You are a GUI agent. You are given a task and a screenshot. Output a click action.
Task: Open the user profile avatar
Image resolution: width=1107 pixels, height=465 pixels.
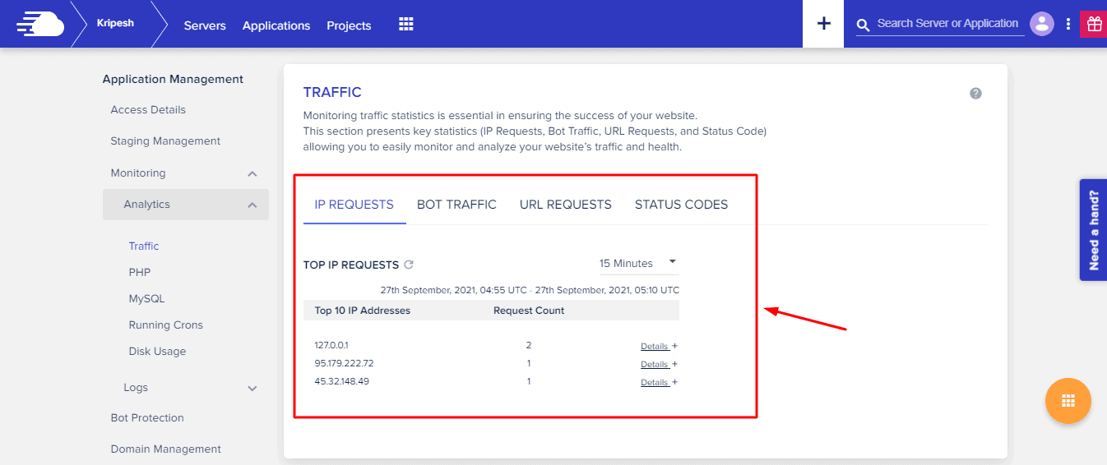1042,24
